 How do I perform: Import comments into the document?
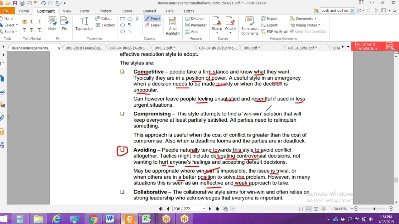point(270,19)
